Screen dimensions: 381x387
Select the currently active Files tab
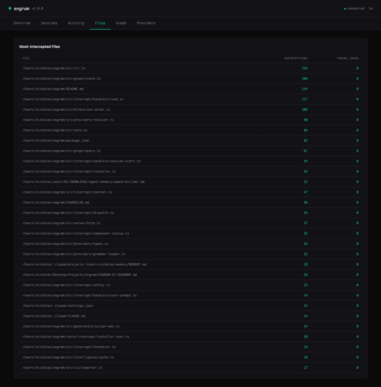tap(100, 23)
